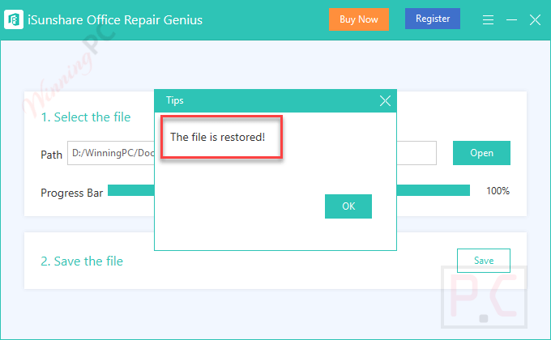Click the progress bar
This screenshot has width=551, height=340.
click(x=288, y=190)
